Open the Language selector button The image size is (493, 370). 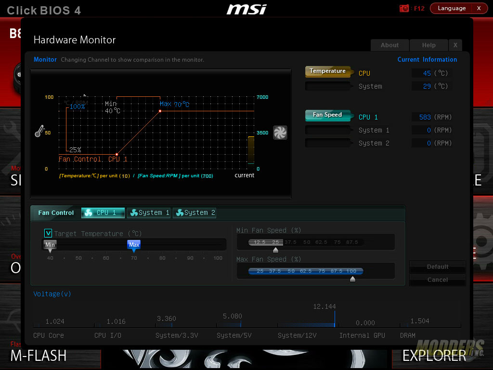tap(452, 8)
